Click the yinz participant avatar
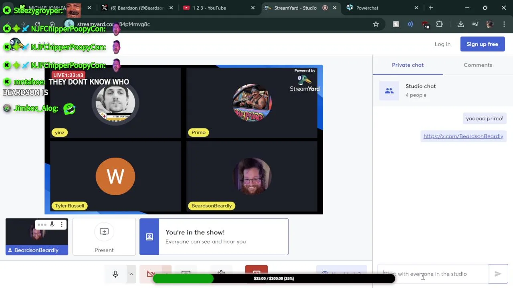The image size is (513, 288). [115, 103]
